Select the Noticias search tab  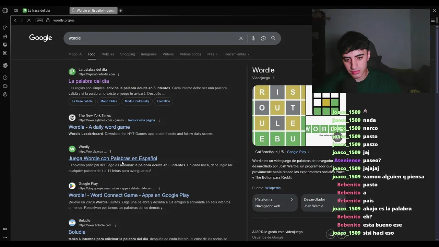pos(108,54)
